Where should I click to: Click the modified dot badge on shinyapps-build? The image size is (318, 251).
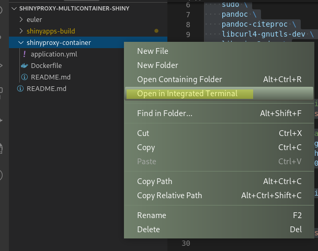(156, 31)
